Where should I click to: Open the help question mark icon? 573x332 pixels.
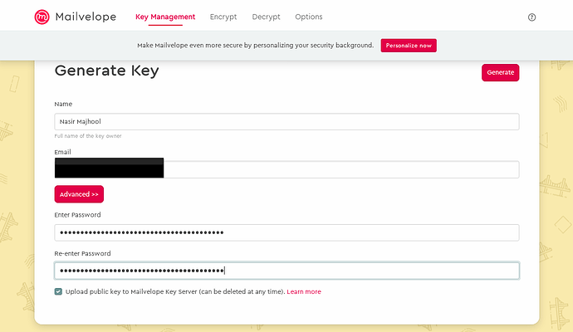531,17
